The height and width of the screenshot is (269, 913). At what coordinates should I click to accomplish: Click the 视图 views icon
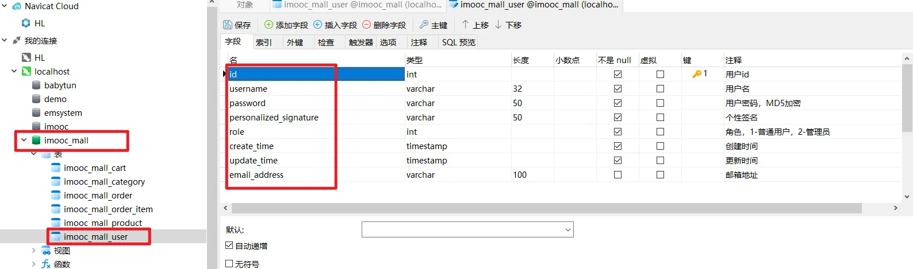46,251
